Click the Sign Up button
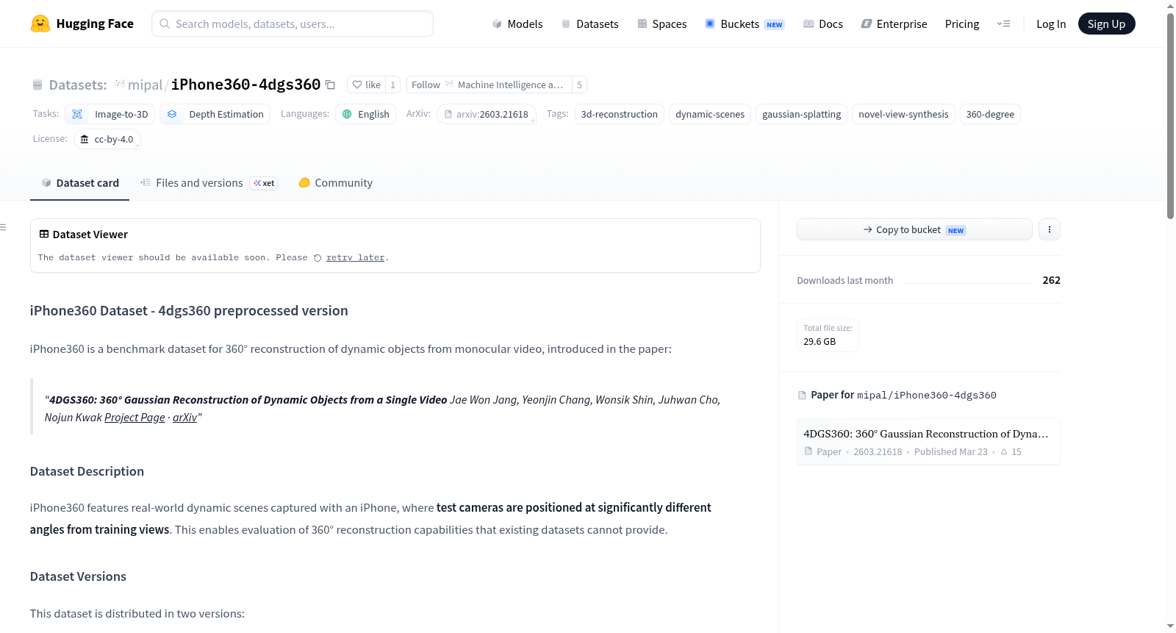Screen dimensions: 1176x633 pyautogui.click(x=1106, y=24)
